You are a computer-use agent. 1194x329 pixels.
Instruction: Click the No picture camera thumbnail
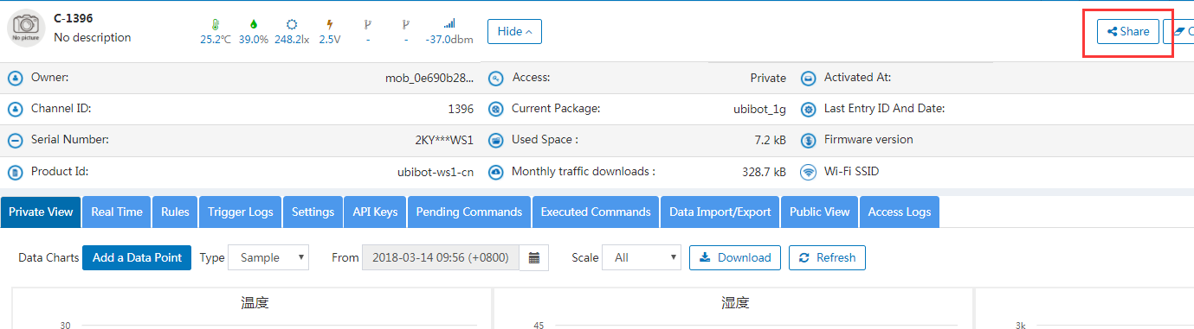[26, 28]
